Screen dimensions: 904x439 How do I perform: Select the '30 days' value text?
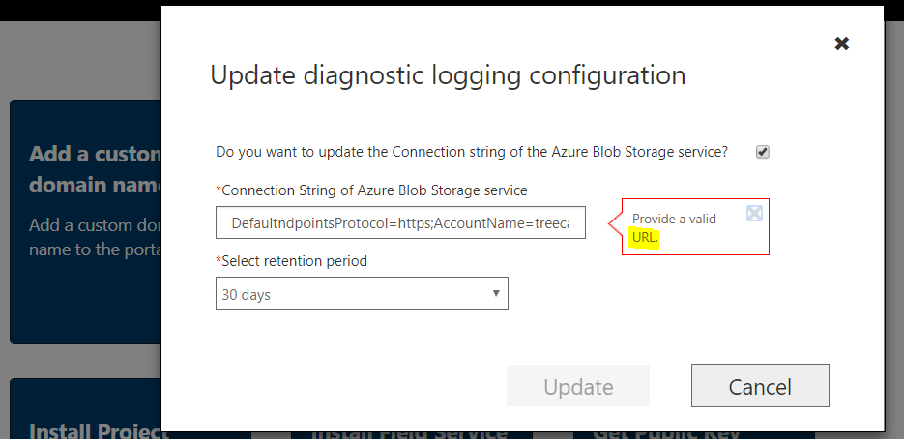coord(247,295)
